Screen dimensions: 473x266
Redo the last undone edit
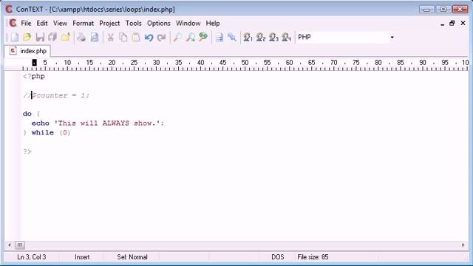point(161,38)
